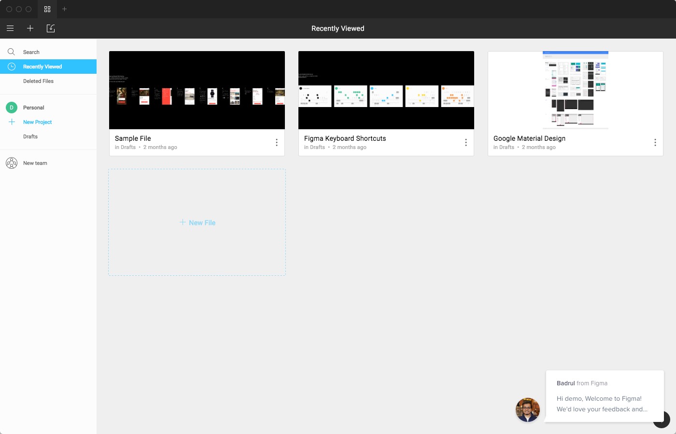Screen dimensions: 676x434
Task: Open Google Material Design thumbnail
Action: click(576, 90)
